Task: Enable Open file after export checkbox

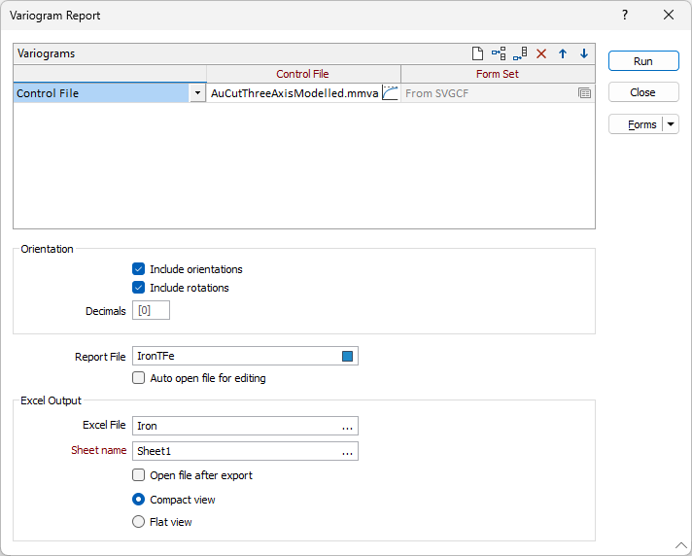Action: tap(139, 475)
